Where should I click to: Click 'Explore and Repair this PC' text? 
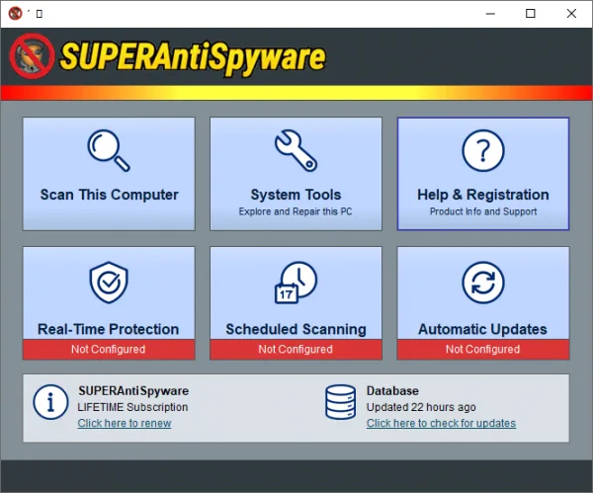[x=296, y=211]
